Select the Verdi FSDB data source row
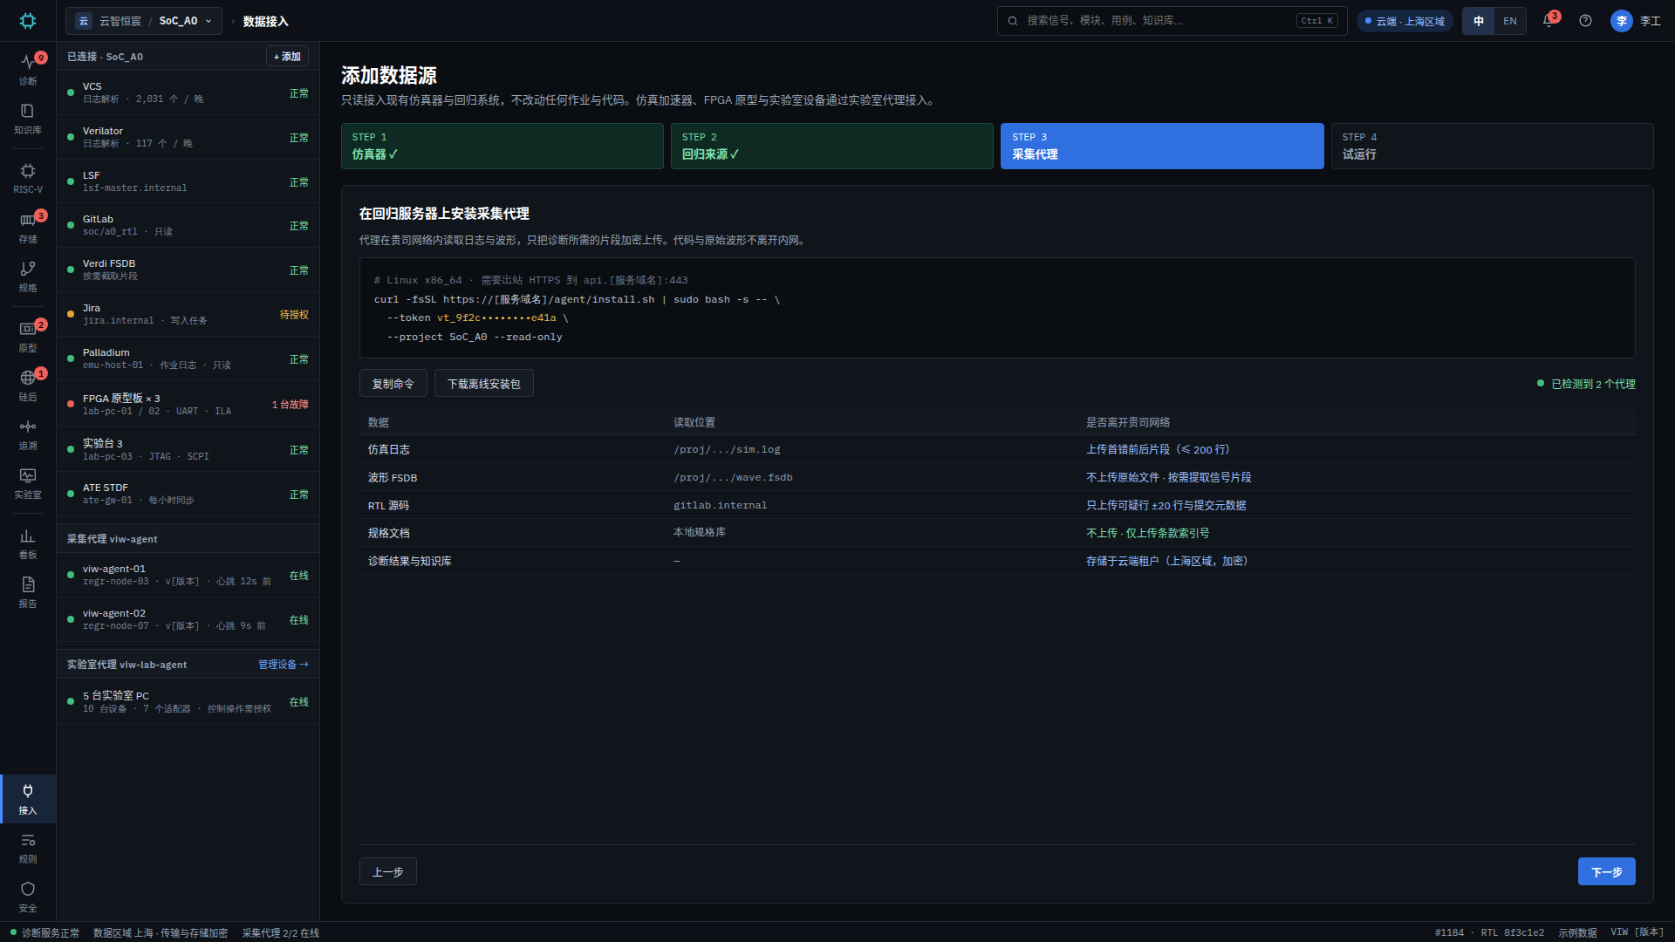Screen dimensions: 1675x942 click(188, 270)
